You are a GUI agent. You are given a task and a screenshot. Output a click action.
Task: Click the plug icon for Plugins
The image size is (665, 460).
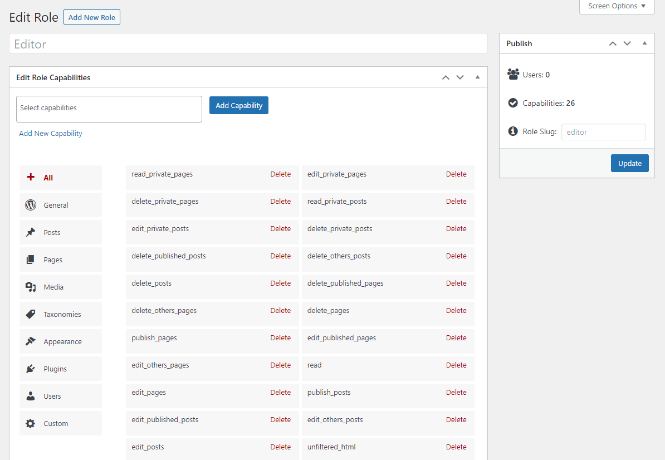coord(31,369)
